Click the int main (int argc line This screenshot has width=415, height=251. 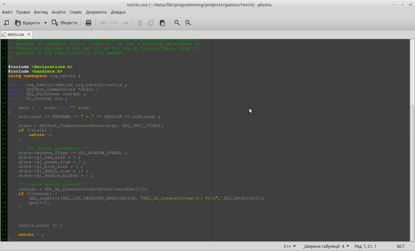point(49,108)
